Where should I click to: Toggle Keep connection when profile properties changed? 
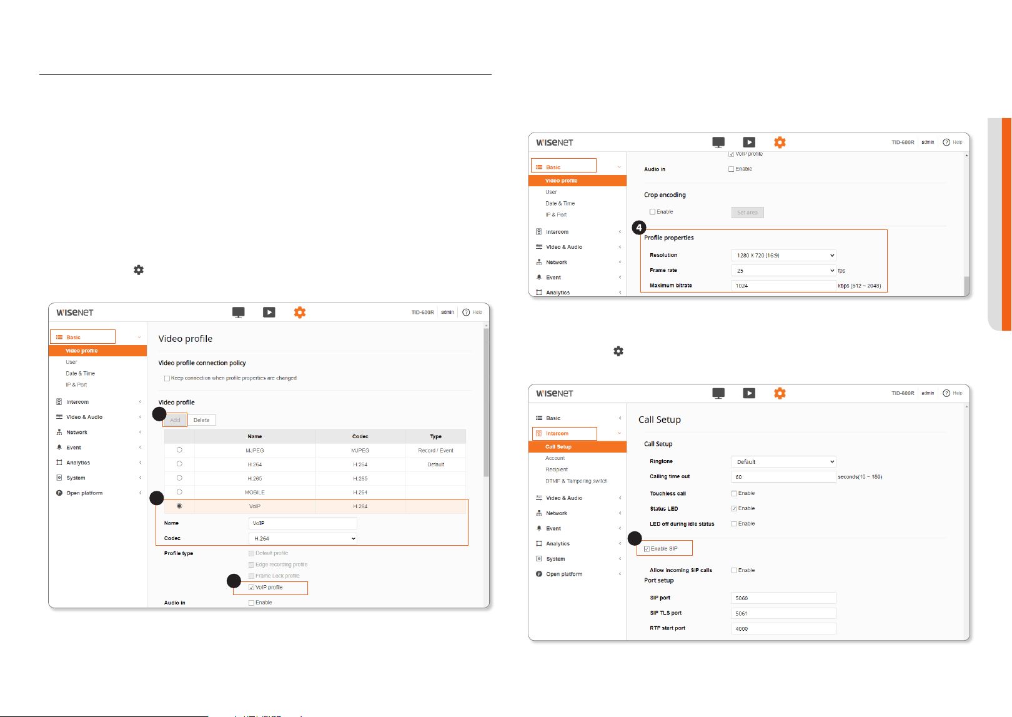tap(167, 378)
